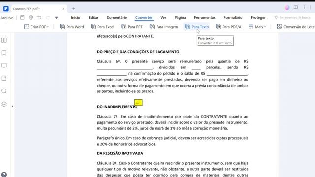Open the Arquivo menu

(x=7, y=18)
